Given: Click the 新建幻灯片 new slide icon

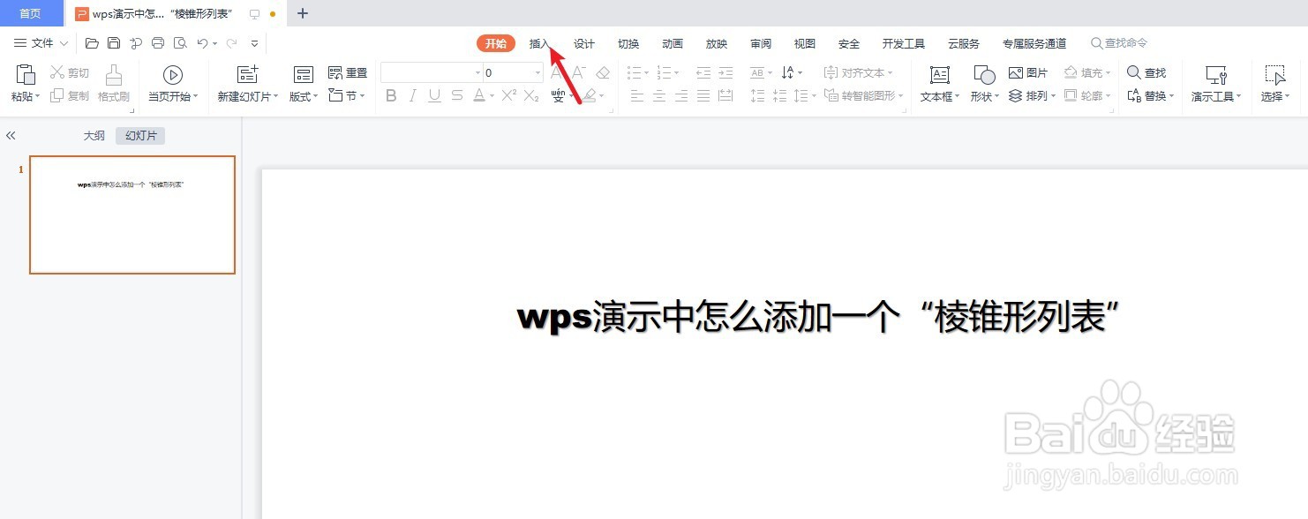Looking at the screenshot, I should [x=248, y=75].
